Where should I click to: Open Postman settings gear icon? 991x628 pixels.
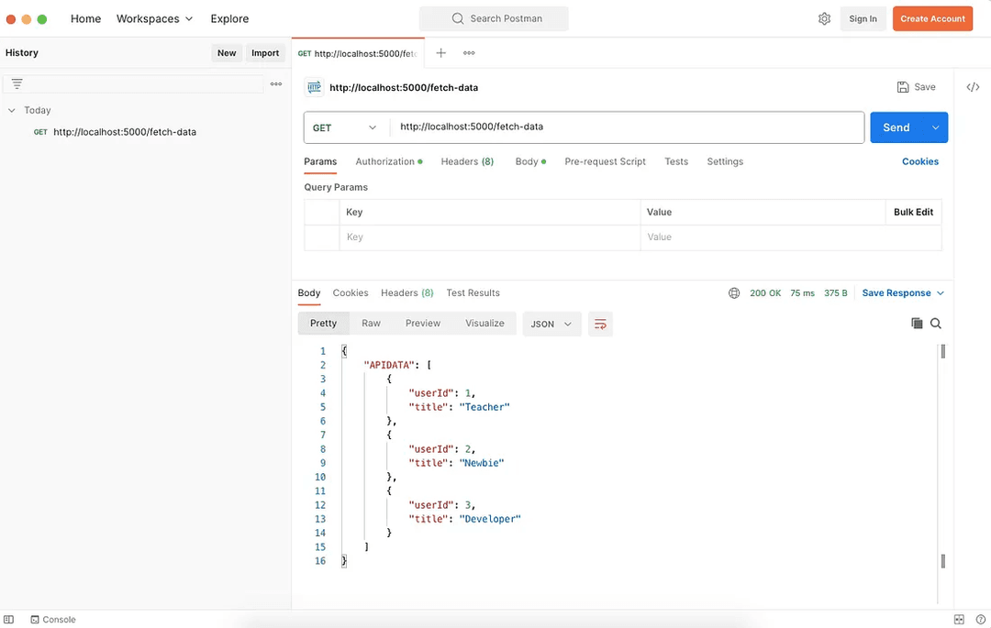pos(824,19)
